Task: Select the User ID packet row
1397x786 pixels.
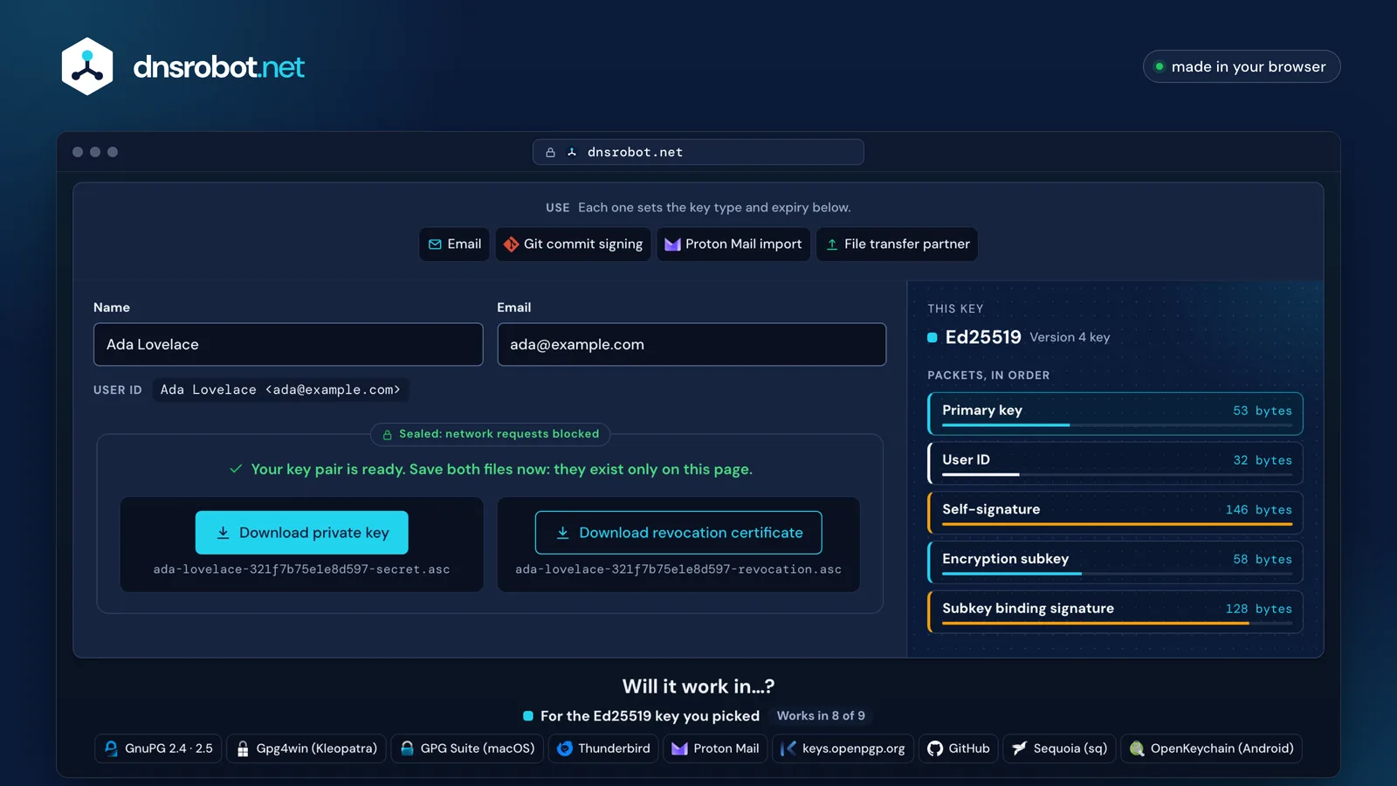Action: (1115, 463)
